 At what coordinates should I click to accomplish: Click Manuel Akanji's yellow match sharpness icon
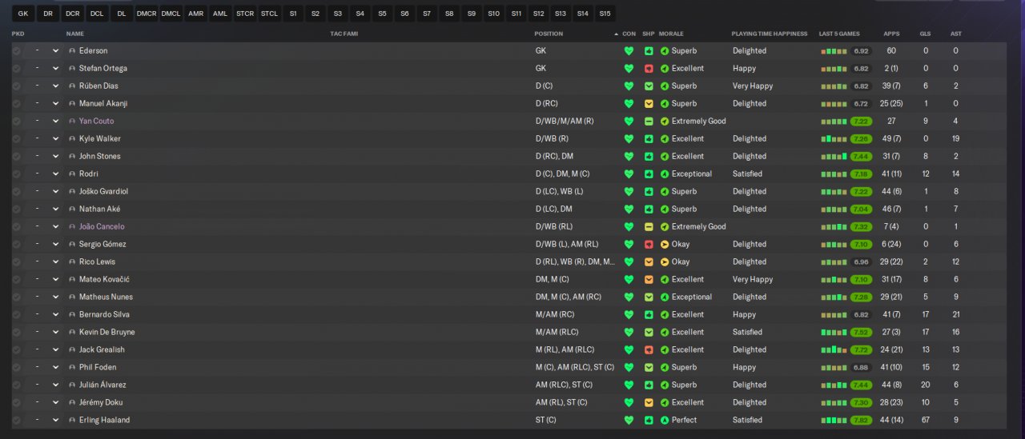tap(649, 103)
